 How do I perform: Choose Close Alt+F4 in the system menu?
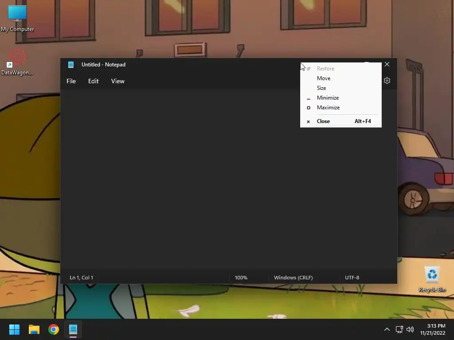(x=341, y=121)
